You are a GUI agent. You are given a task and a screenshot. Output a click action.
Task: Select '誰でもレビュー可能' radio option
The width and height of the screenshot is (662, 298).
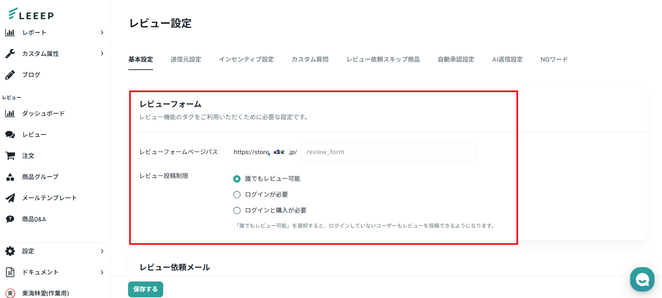coord(237,179)
